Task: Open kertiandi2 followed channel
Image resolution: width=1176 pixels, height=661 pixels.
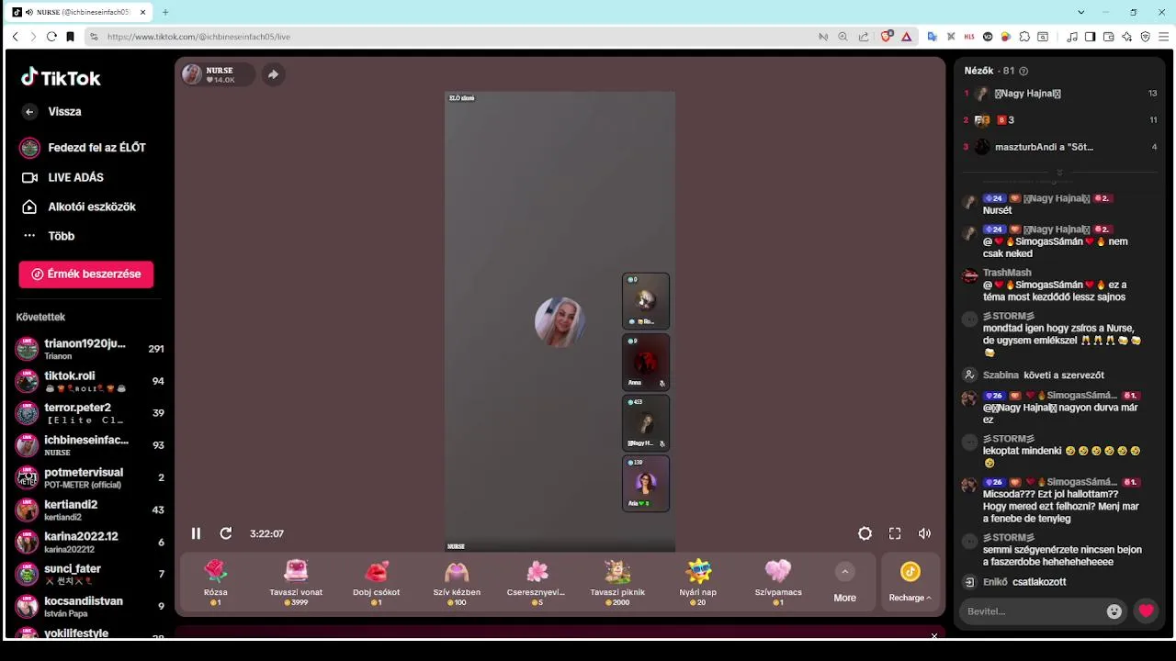Action: click(x=90, y=510)
